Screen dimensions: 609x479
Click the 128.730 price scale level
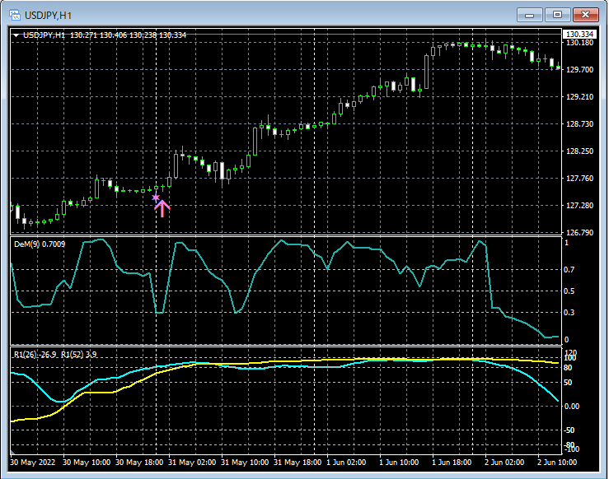[580, 124]
